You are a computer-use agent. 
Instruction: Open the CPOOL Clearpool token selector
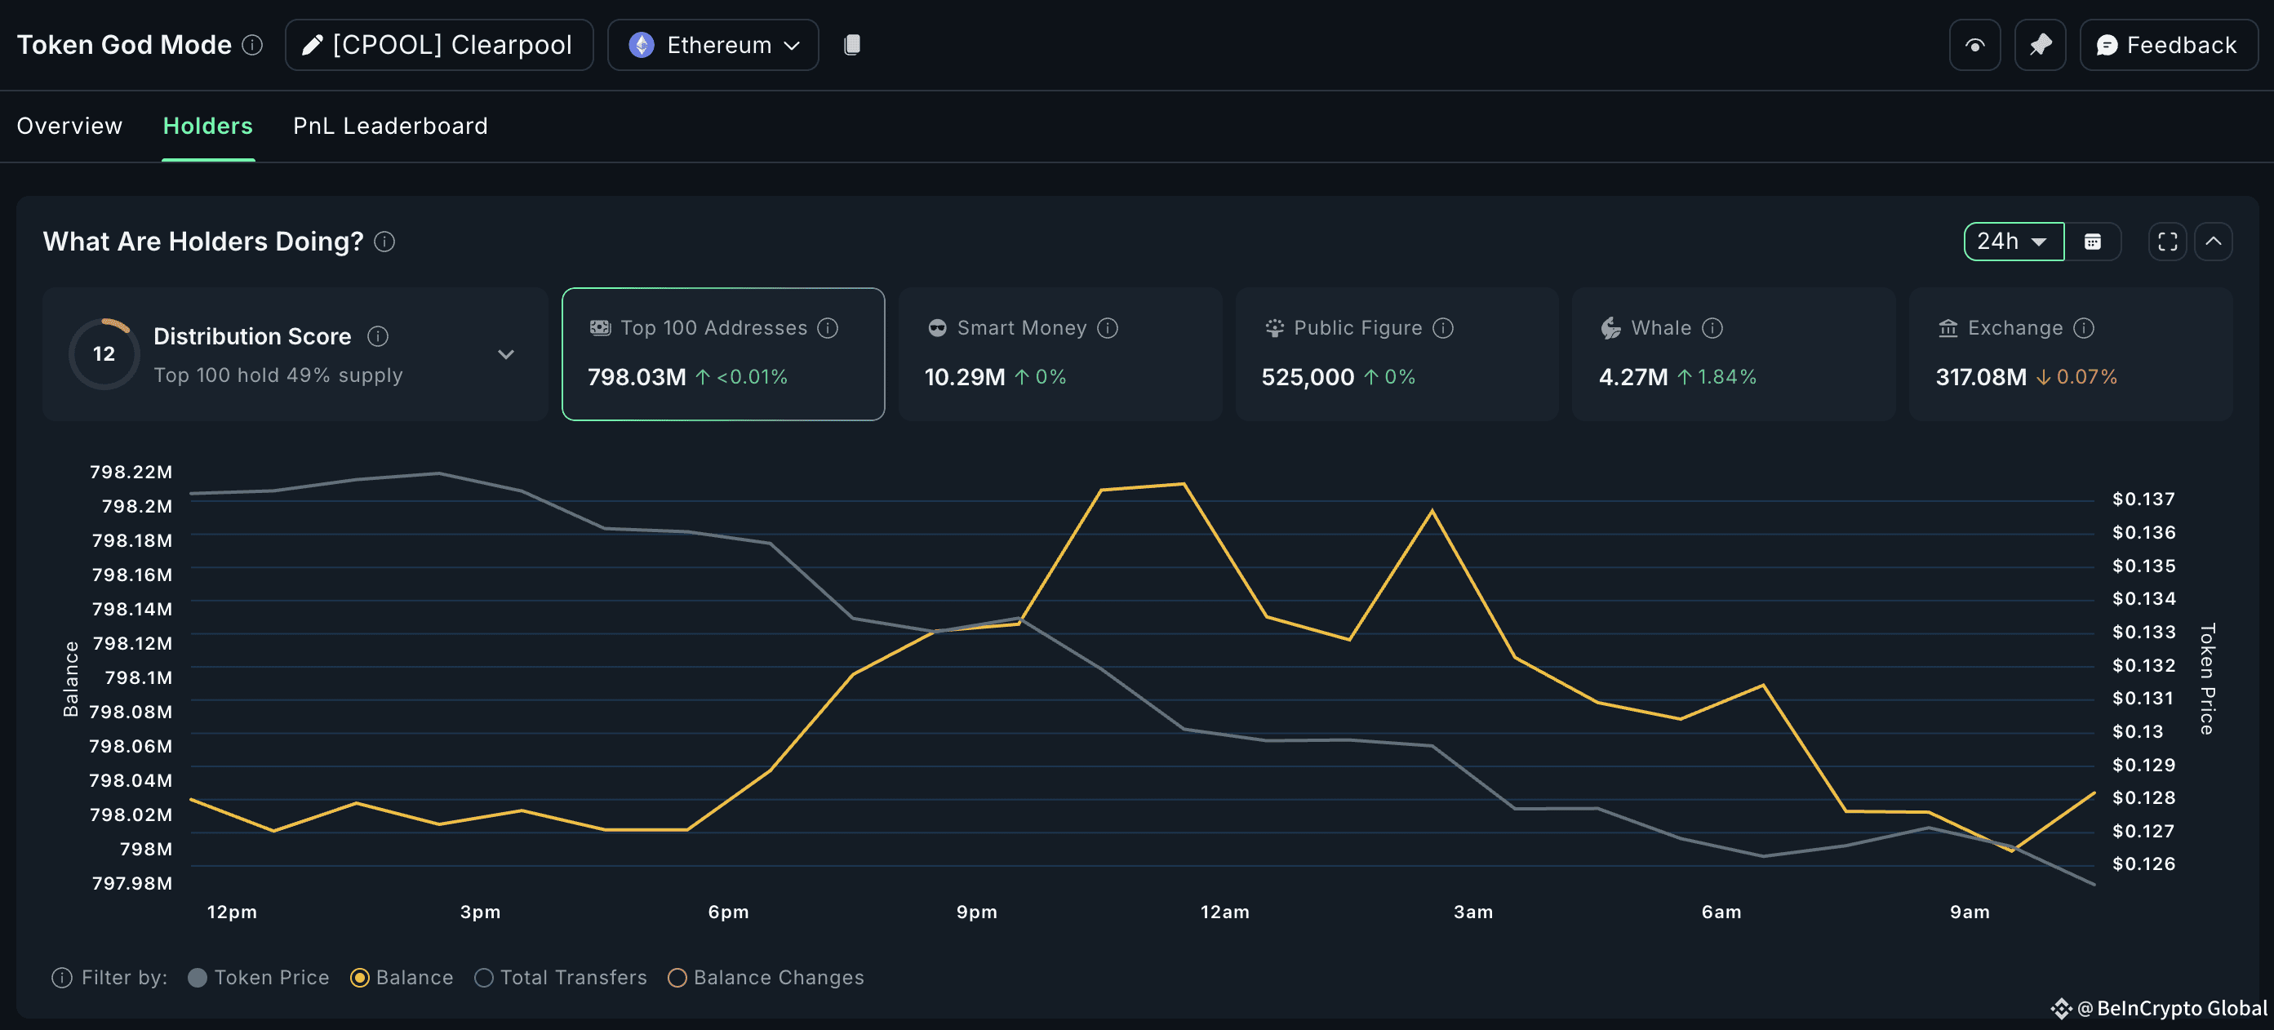439,45
